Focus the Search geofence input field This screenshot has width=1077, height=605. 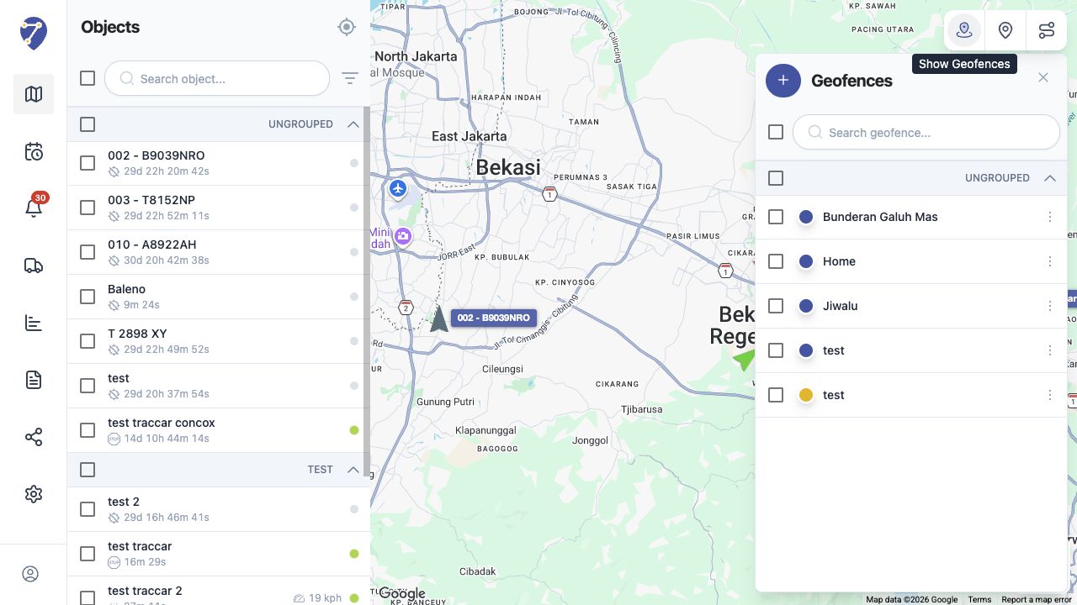point(926,132)
